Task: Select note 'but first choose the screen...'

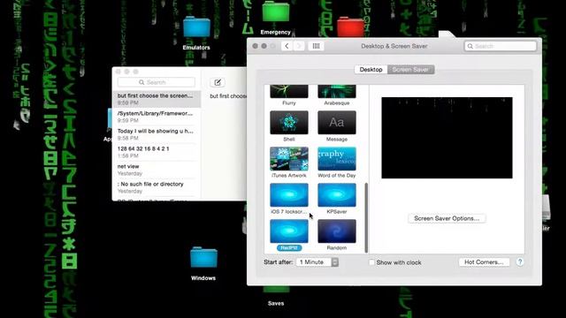Action: pos(157,99)
